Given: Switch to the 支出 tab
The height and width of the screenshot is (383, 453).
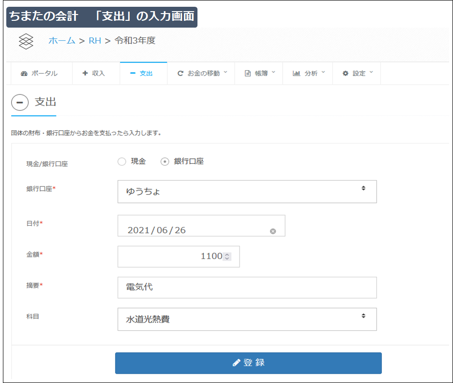Looking at the screenshot, I should (x=143, y=73).
